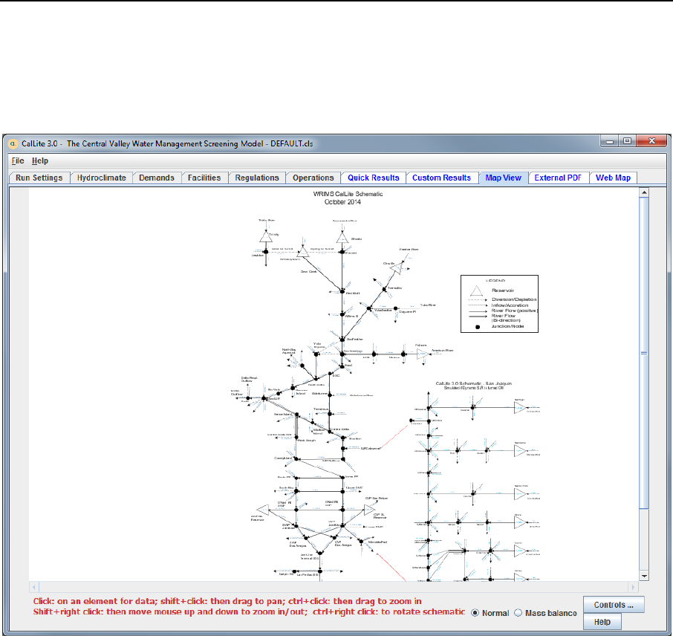The height and width of the screenshot is (636, 673).
Task: Go to the Regulations tab
Action: click(x=257, y=178)
